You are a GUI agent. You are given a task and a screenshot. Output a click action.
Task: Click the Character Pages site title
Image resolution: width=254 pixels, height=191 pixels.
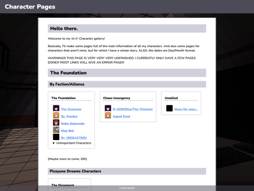pos(30,7)
